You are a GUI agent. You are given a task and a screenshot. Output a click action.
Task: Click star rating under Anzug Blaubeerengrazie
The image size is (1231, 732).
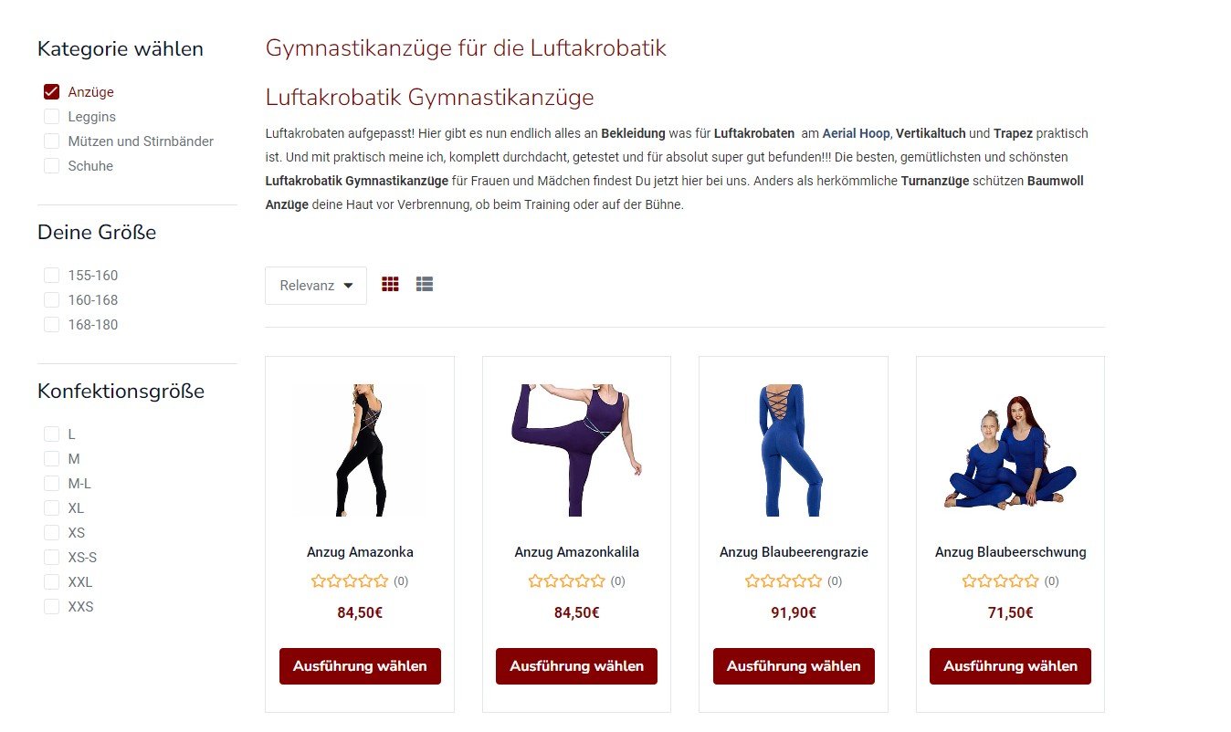784,580
